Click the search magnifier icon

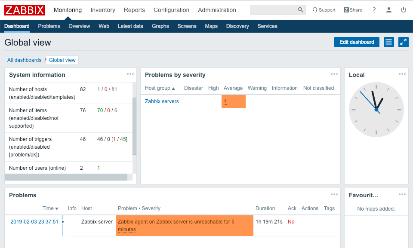301,10
